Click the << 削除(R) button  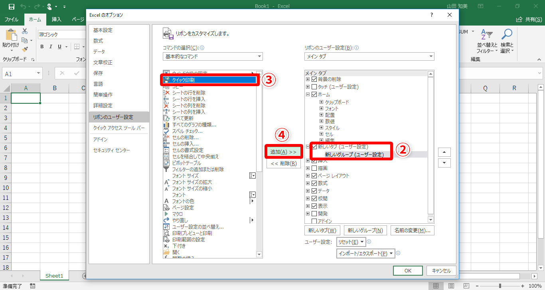click(284, 163)
